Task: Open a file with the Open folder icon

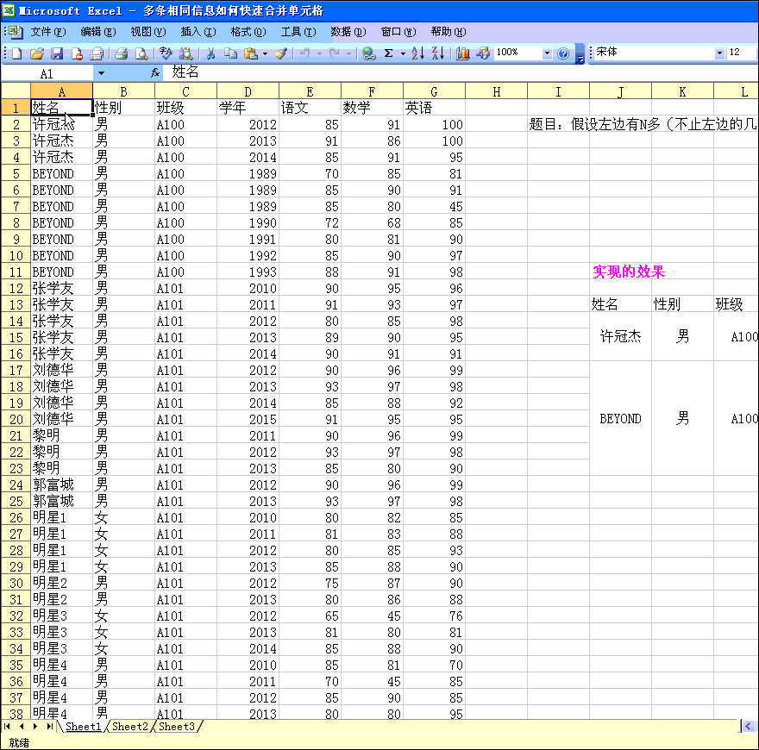Action: coord(37,53)
